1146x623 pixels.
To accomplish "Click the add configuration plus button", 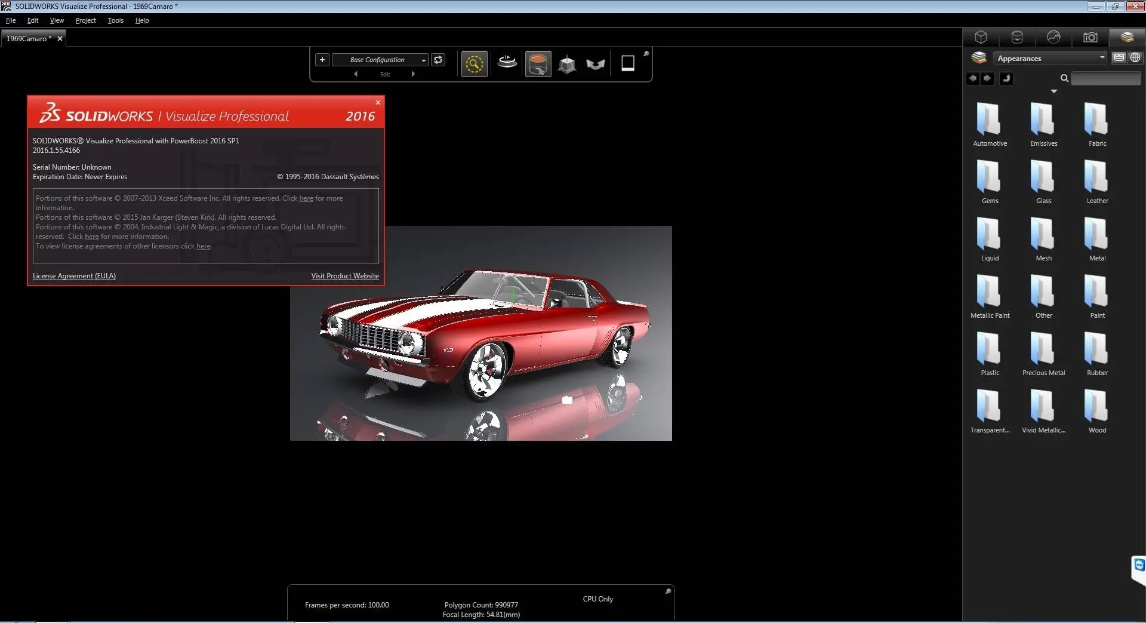I will (322, 60).
